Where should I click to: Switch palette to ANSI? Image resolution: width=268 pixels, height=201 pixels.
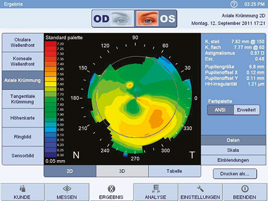[220, 110]
